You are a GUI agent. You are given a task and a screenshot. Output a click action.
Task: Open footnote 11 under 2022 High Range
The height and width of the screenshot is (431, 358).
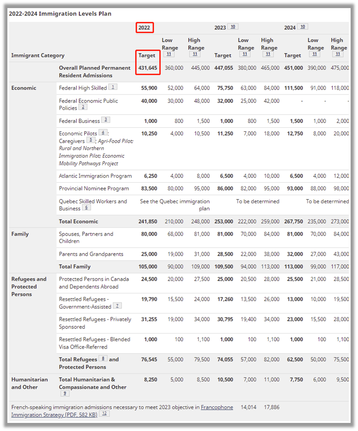(x=195, y=54)
